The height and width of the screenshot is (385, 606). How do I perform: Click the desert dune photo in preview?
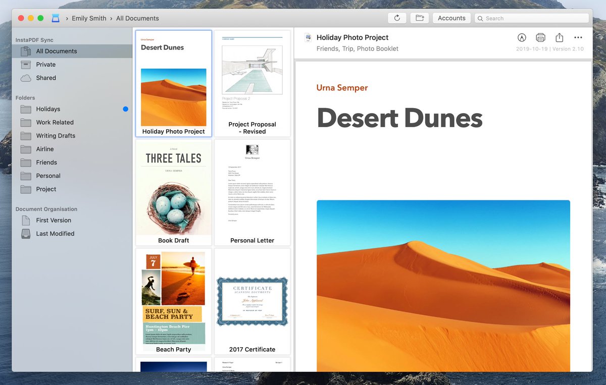coord(443,286)
